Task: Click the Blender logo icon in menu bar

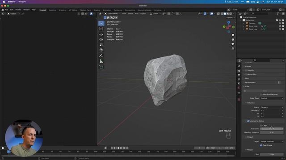Action: pyautogui.click(x=3, y=10)
